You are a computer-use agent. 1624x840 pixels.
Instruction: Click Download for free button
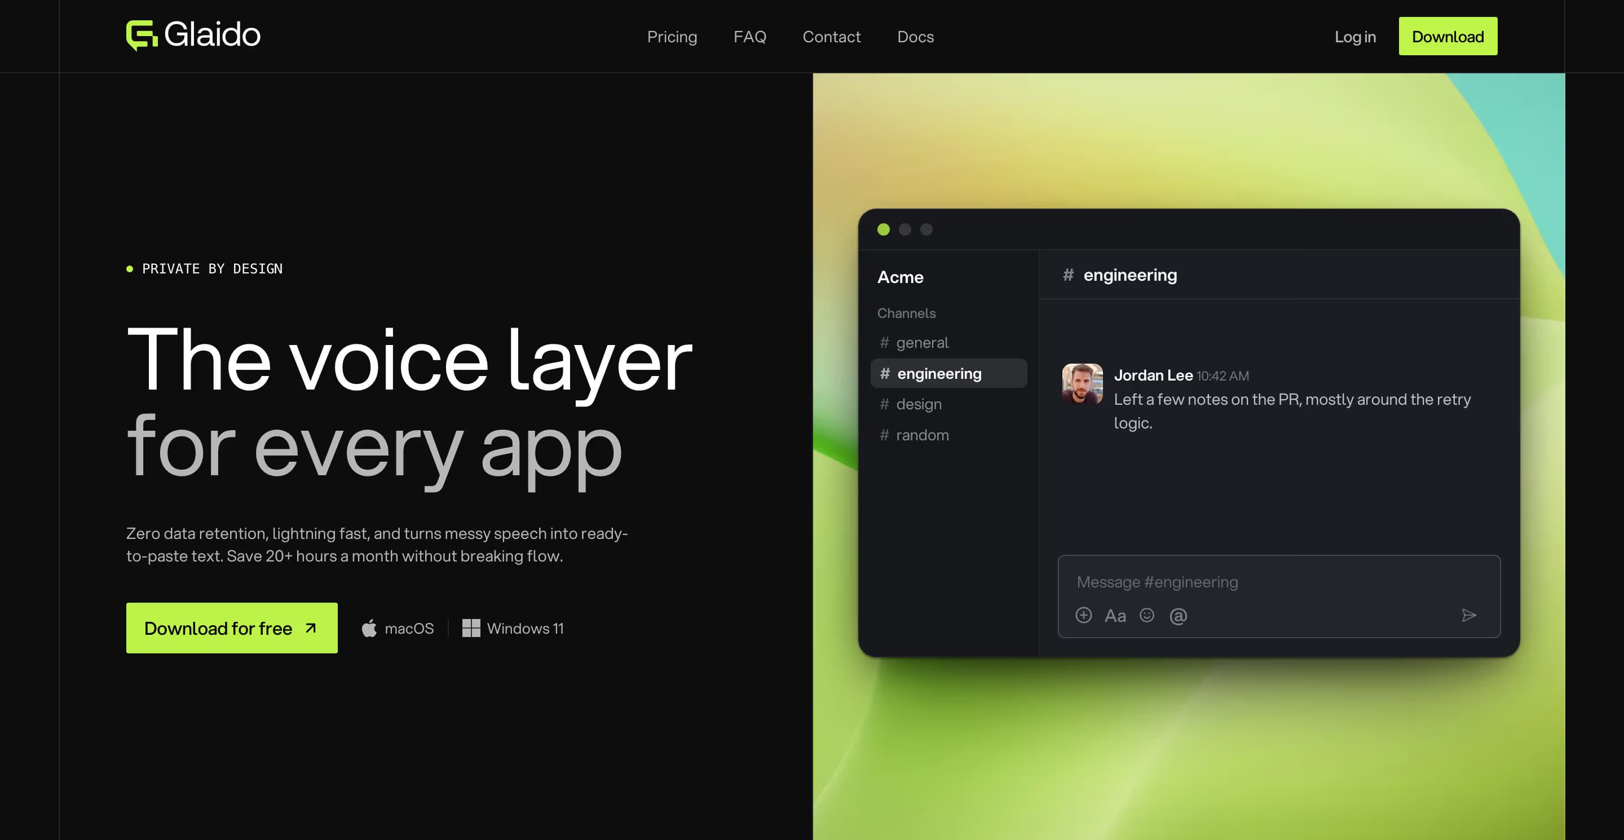tap(231, 627)
